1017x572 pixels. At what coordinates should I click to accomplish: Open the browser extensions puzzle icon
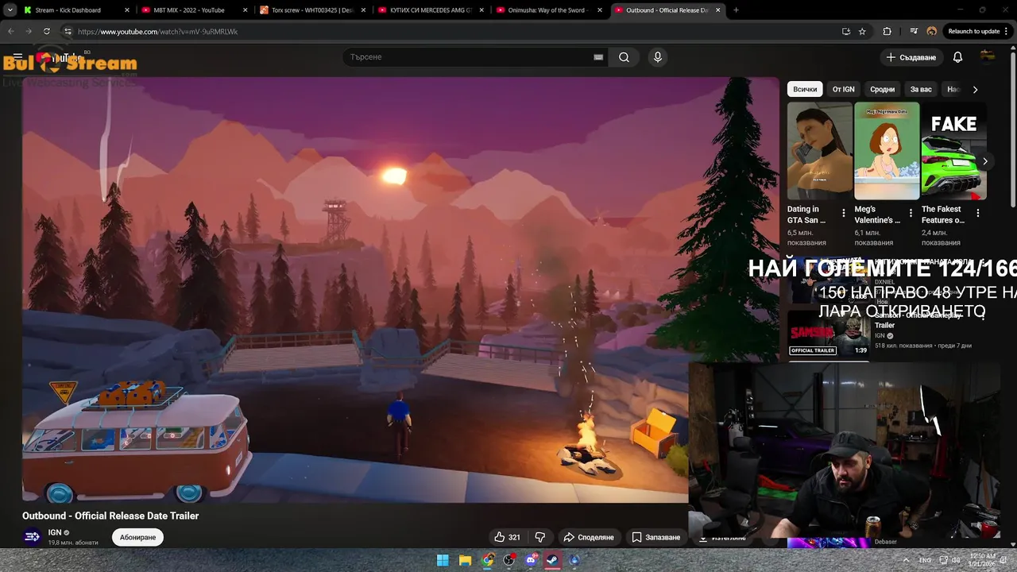coord(887,31)
